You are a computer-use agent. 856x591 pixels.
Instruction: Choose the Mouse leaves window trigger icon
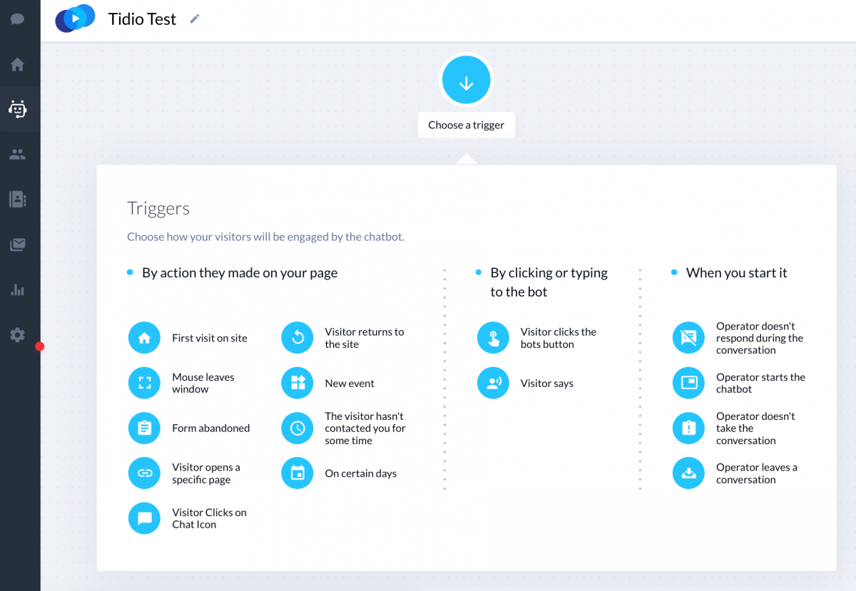(x=144, y=383)
